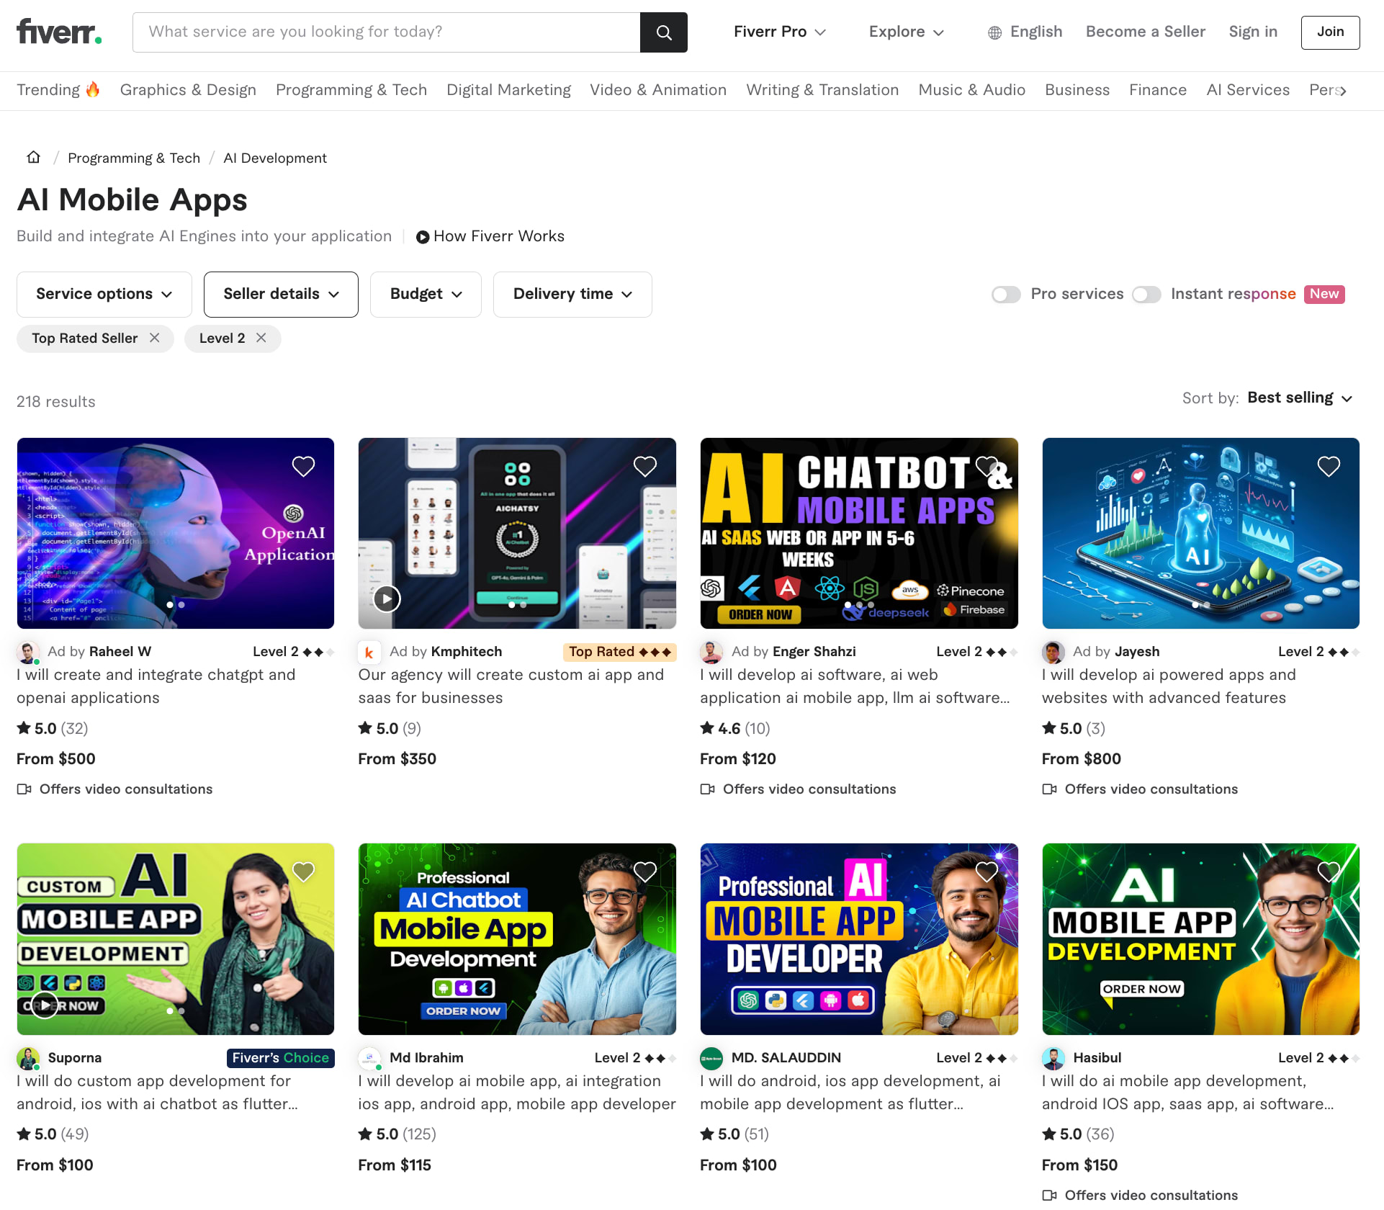This screenshot has height=1210, width=1384.
Task: Open the AI Services category
Action: click(x=1248, y=90)
